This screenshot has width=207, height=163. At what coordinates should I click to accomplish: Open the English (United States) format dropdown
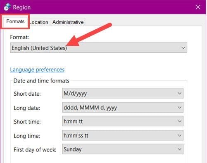click(x=98, y=48)
